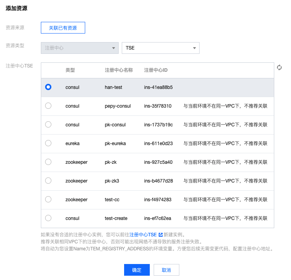Select the han-test consul radio button
Image resolution: width=291 pixels, height=280 pixels.
pyautogui.click(x=48, y=87)
